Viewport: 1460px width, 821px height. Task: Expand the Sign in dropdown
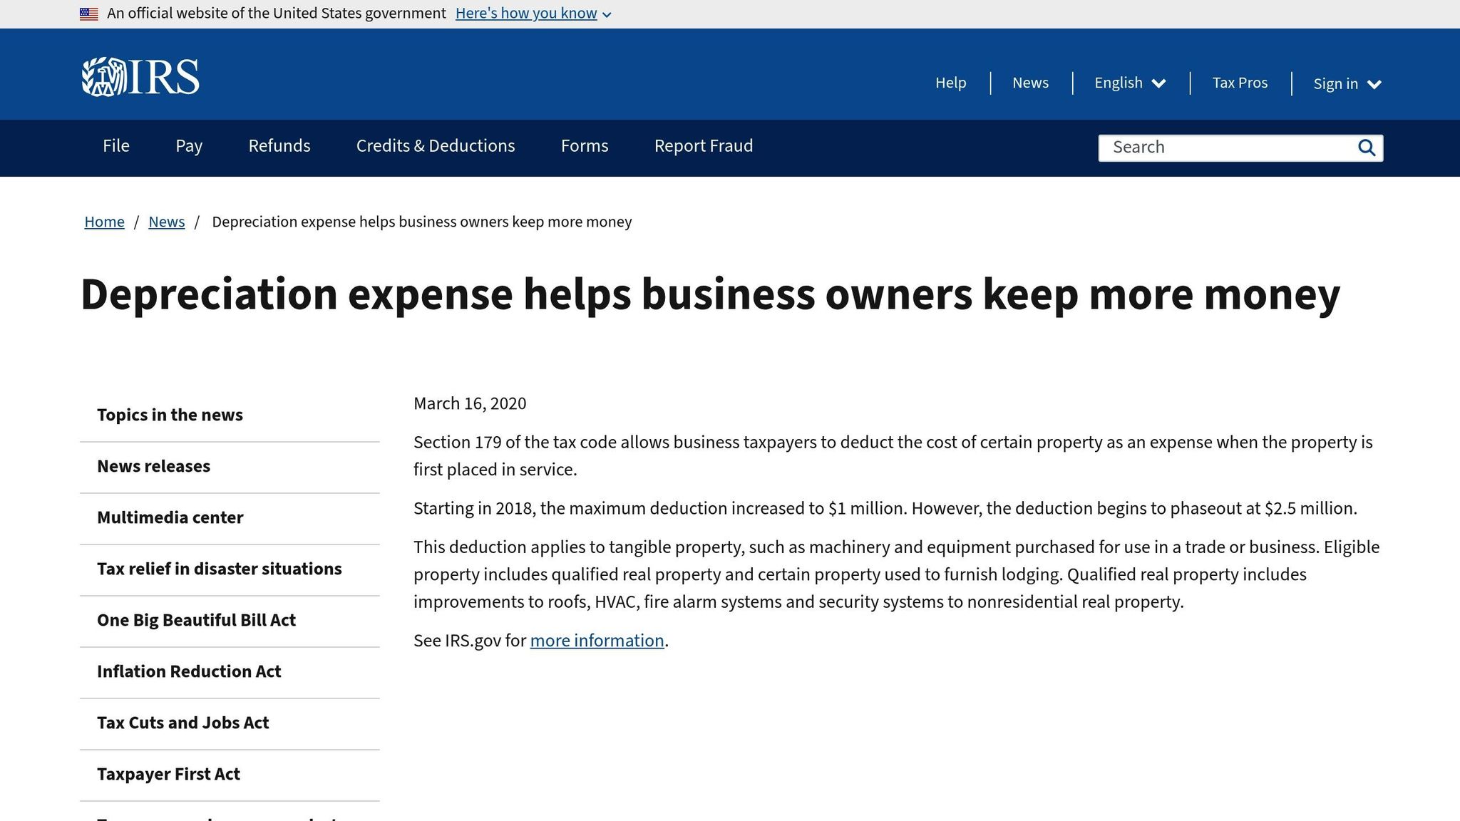(1347, 84)
